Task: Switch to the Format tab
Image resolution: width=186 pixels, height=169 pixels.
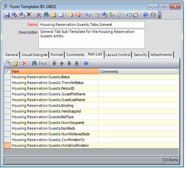Action: [57, 55]
